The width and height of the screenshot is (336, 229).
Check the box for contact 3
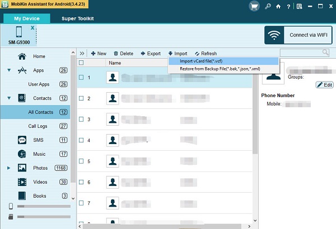click(81, 120)
